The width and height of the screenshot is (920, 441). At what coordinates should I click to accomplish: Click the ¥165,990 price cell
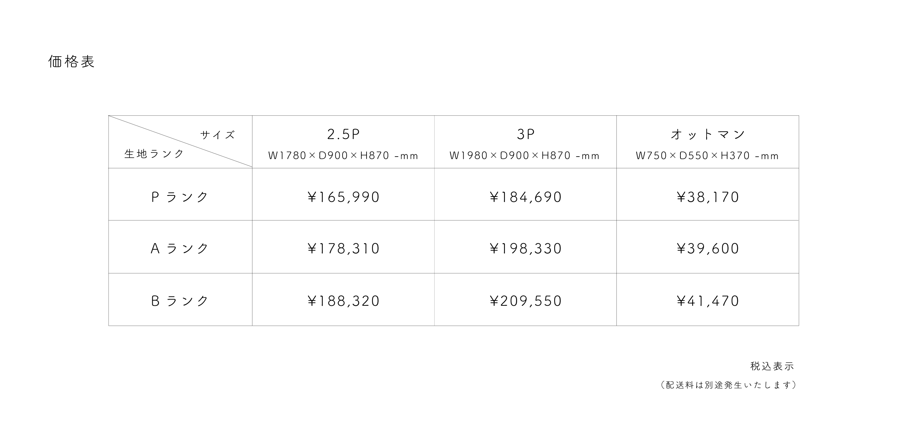tap(343, 197)
